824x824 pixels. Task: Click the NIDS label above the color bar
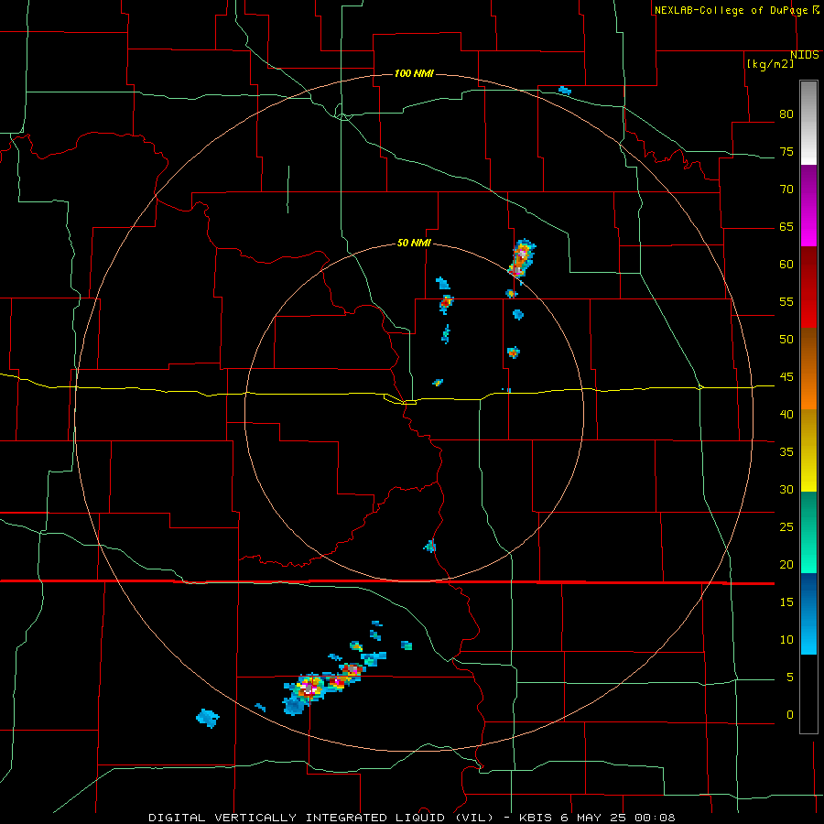804,55
